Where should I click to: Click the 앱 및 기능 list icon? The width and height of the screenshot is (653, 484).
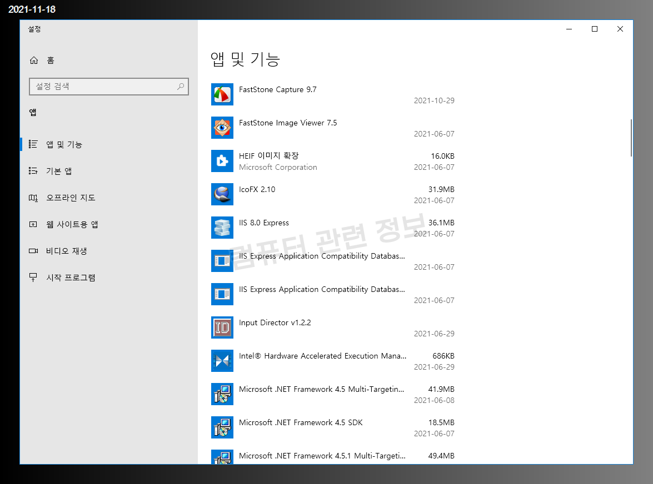33,144
